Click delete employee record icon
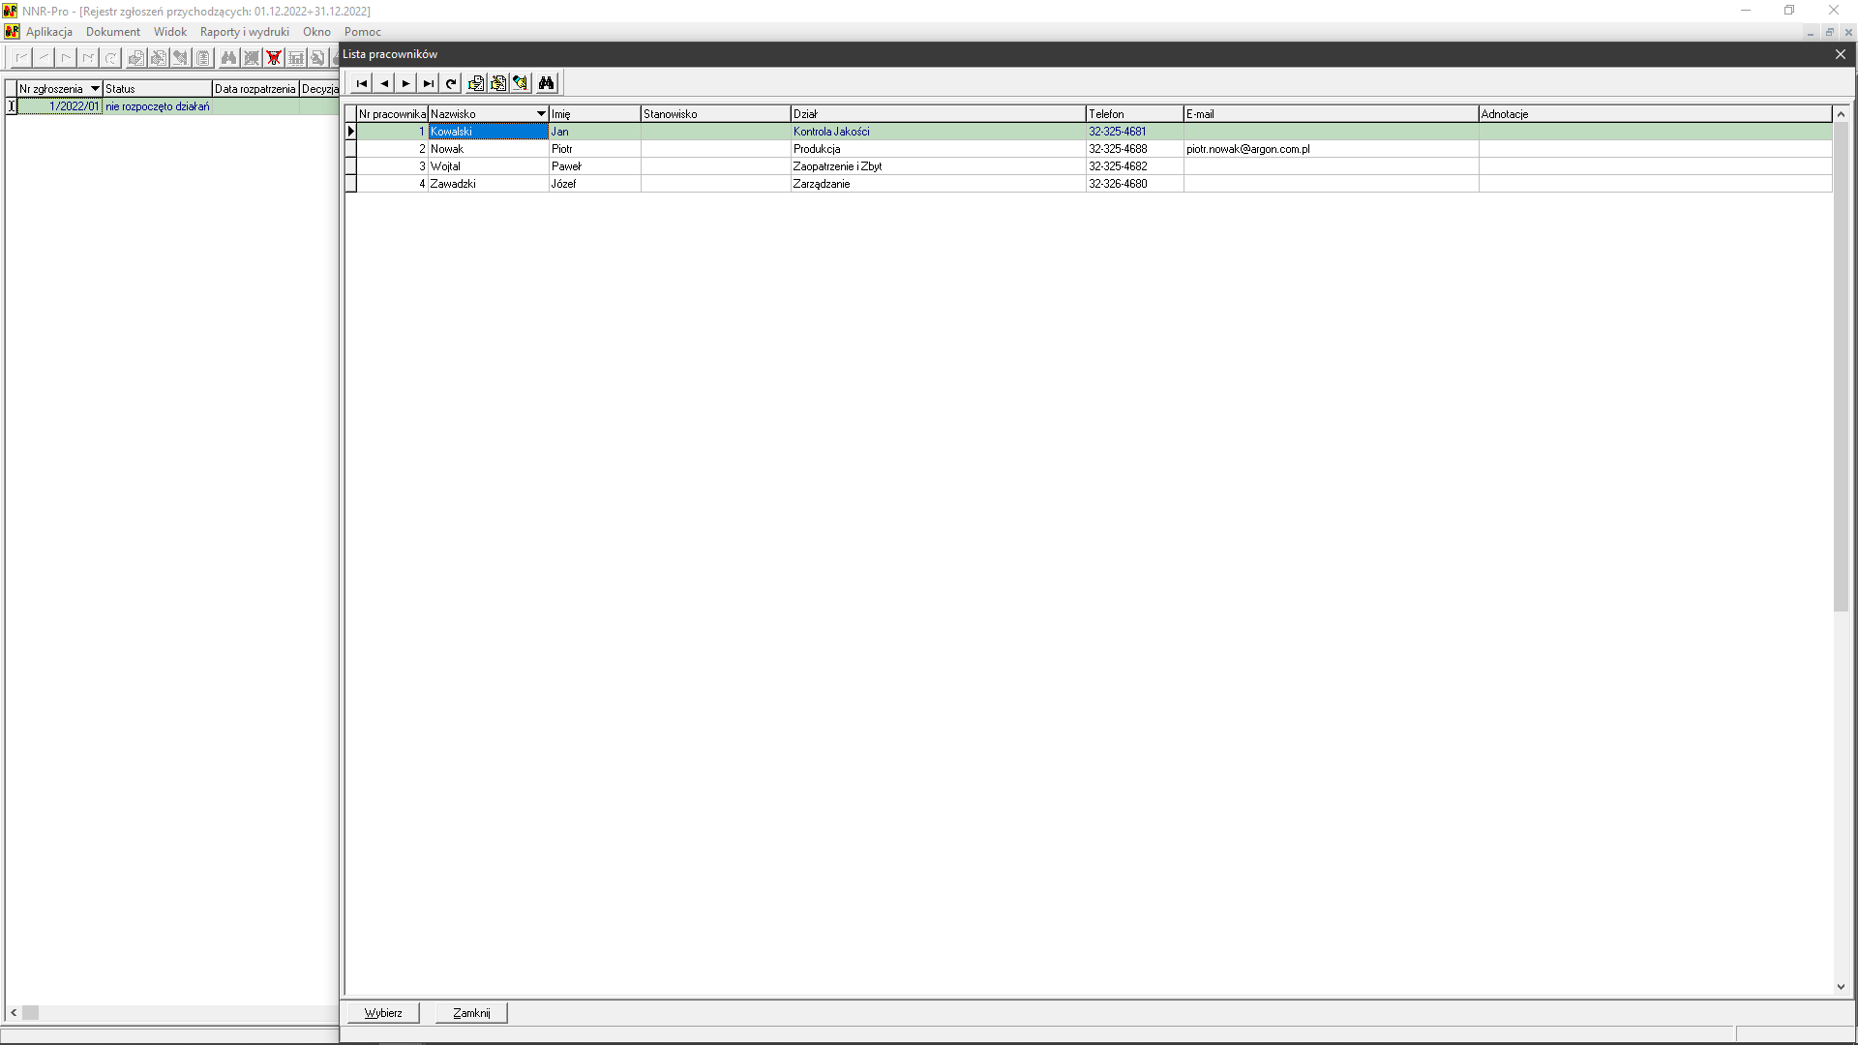This screenshot has width=1858, height=1045. (x=521, y=83)
